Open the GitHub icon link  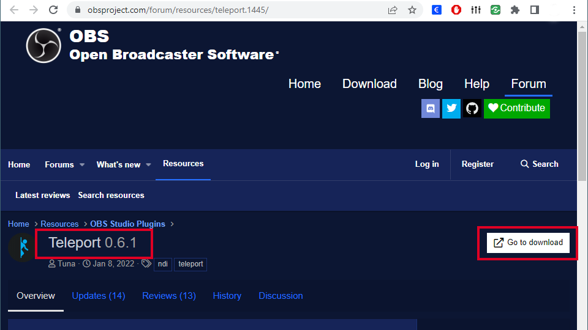[472, 109]
